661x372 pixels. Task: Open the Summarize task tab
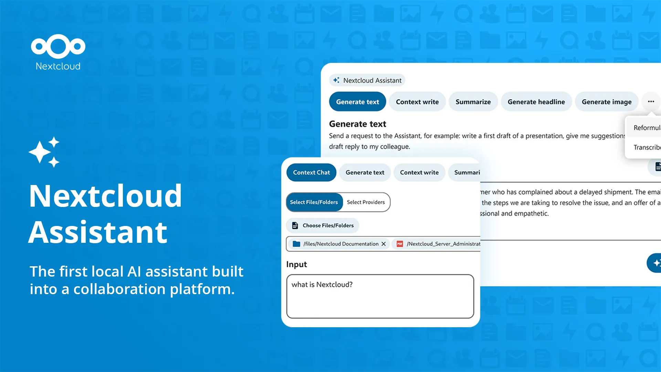click(x=473, y=102)
